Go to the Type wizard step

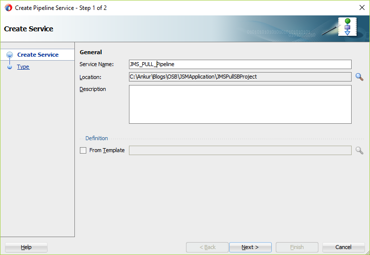click(x=23, y=67)
